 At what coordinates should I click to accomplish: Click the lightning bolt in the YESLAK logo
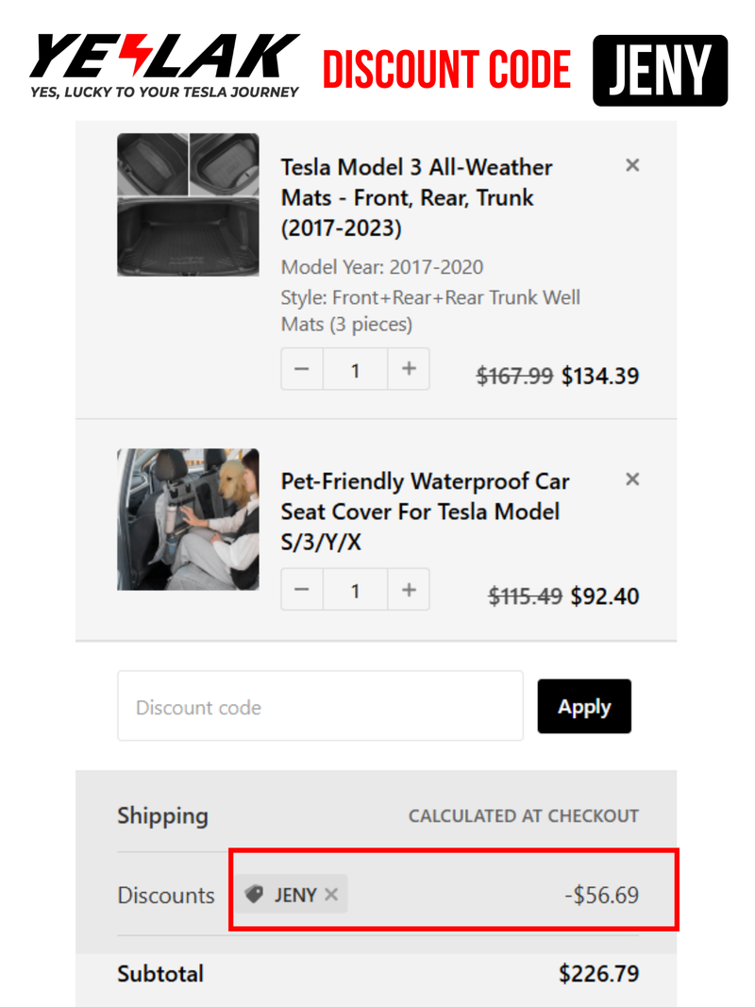pos(135,57)
